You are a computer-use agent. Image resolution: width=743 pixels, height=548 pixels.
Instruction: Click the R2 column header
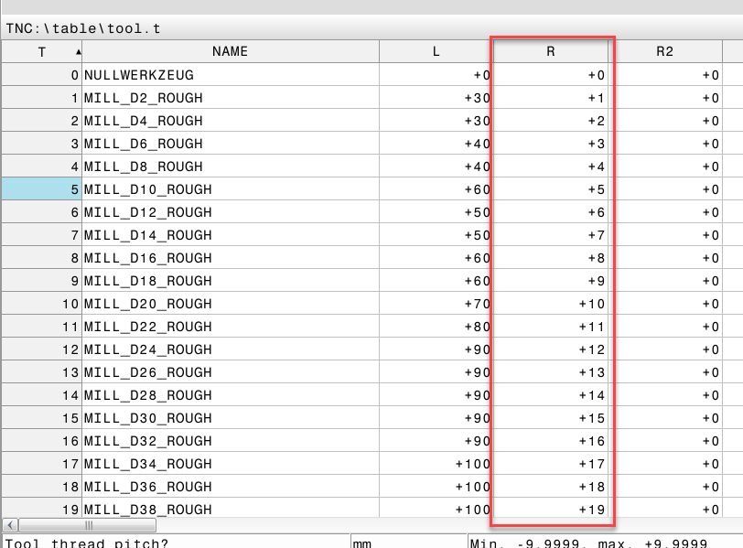pos(664,52)
